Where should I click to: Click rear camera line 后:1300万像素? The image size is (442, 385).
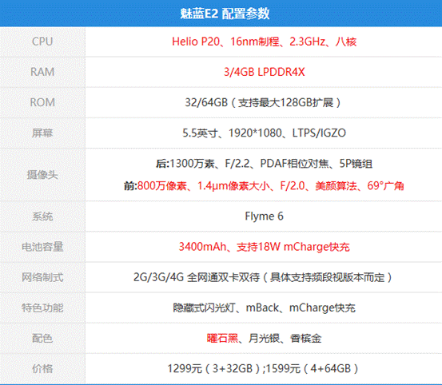tap(264, 164)
